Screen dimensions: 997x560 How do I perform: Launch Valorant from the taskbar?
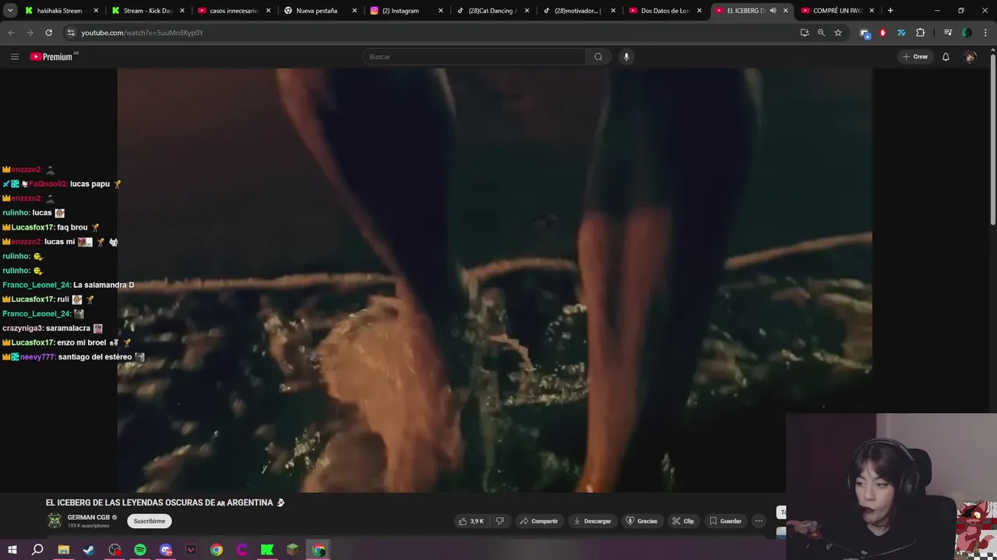[191, 550]
